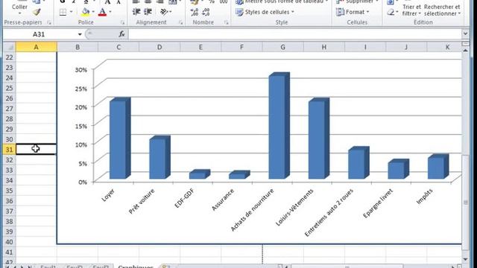Click the Clear eraser icon in Édition

391,12
